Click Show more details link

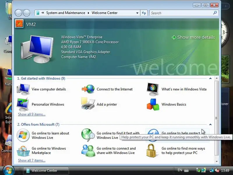(193, 37)
